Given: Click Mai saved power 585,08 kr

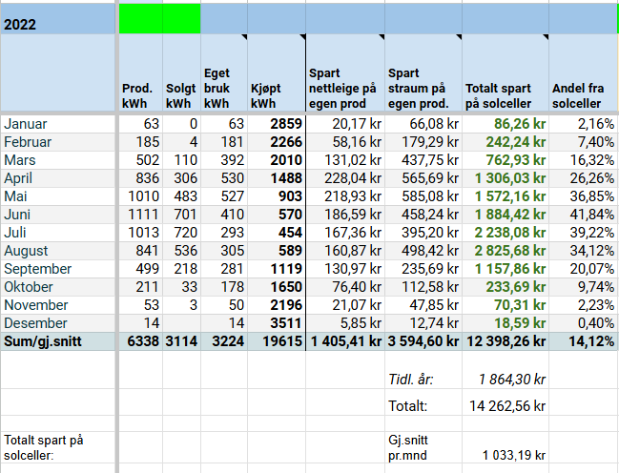Looking at the screenshot, I should coord(430,196).
